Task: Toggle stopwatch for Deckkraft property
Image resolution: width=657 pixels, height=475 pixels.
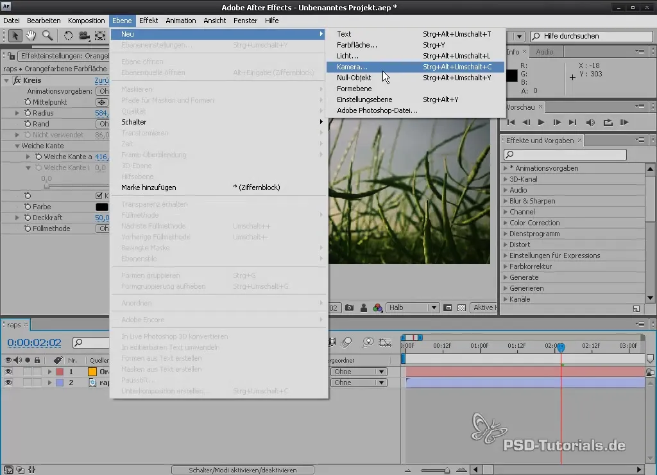Action: click(28, 218)
